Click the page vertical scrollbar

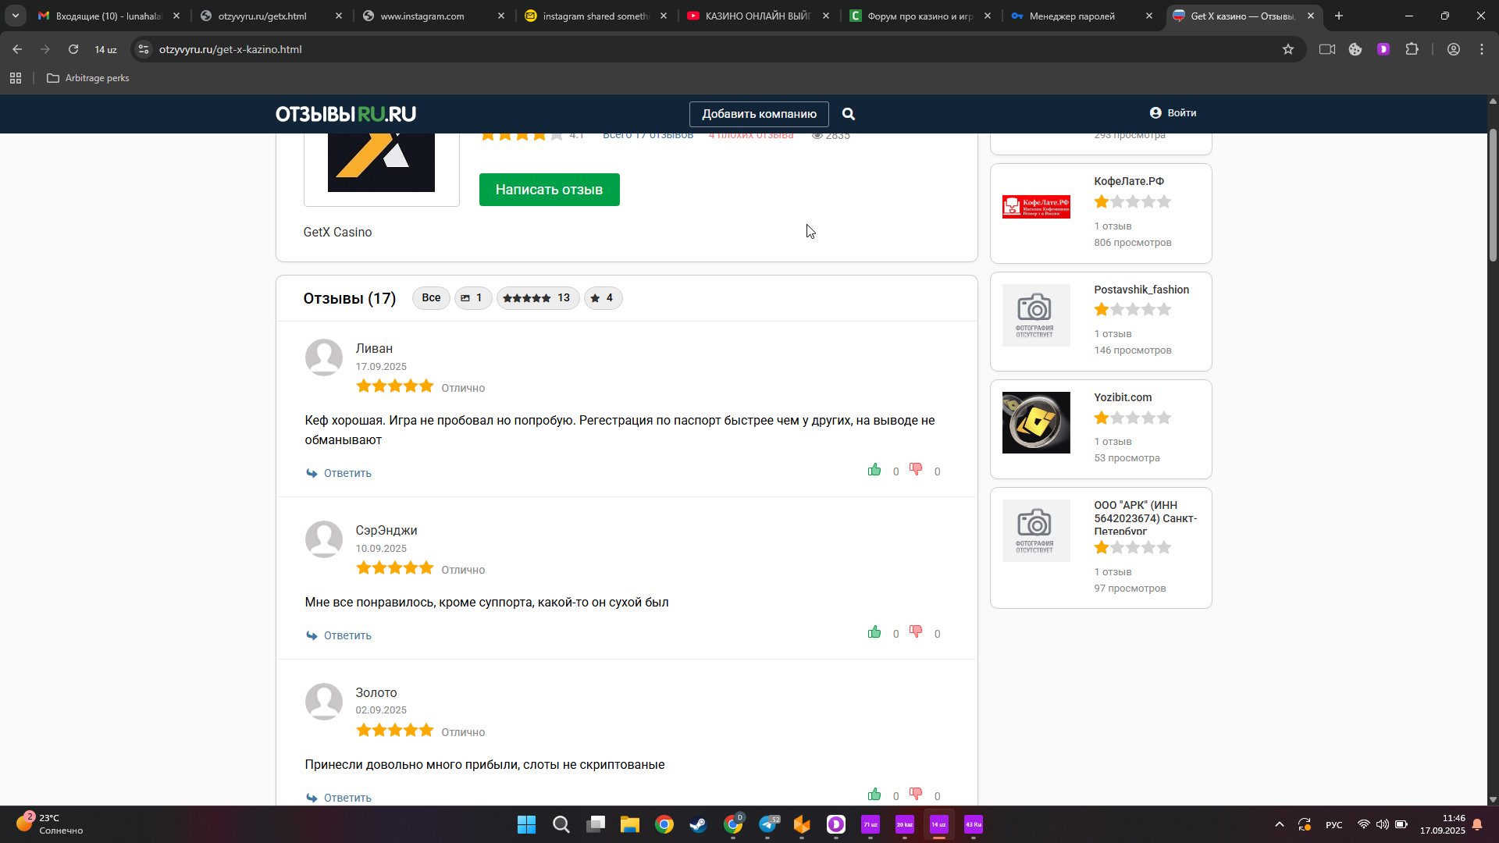click(1493, 195)
